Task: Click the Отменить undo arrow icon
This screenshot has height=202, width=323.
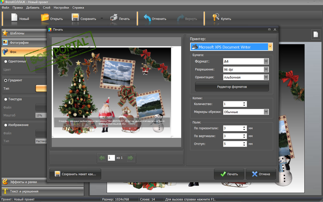Action: [147, 18]
